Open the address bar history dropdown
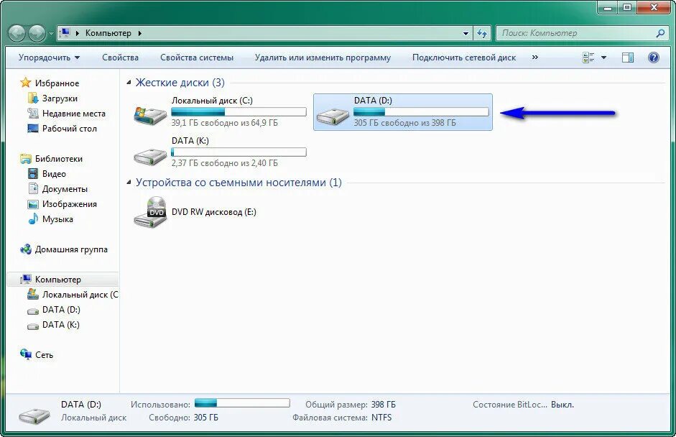Screen dimensions: 676x437 (466, 33)
